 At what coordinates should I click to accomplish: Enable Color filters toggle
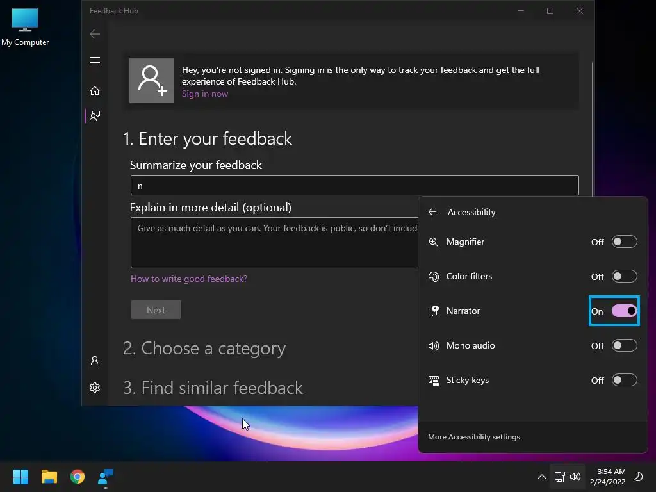[624, 277]
